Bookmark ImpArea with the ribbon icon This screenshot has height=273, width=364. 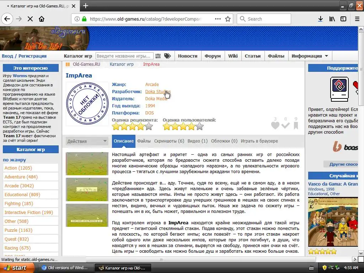pos(296,125)
